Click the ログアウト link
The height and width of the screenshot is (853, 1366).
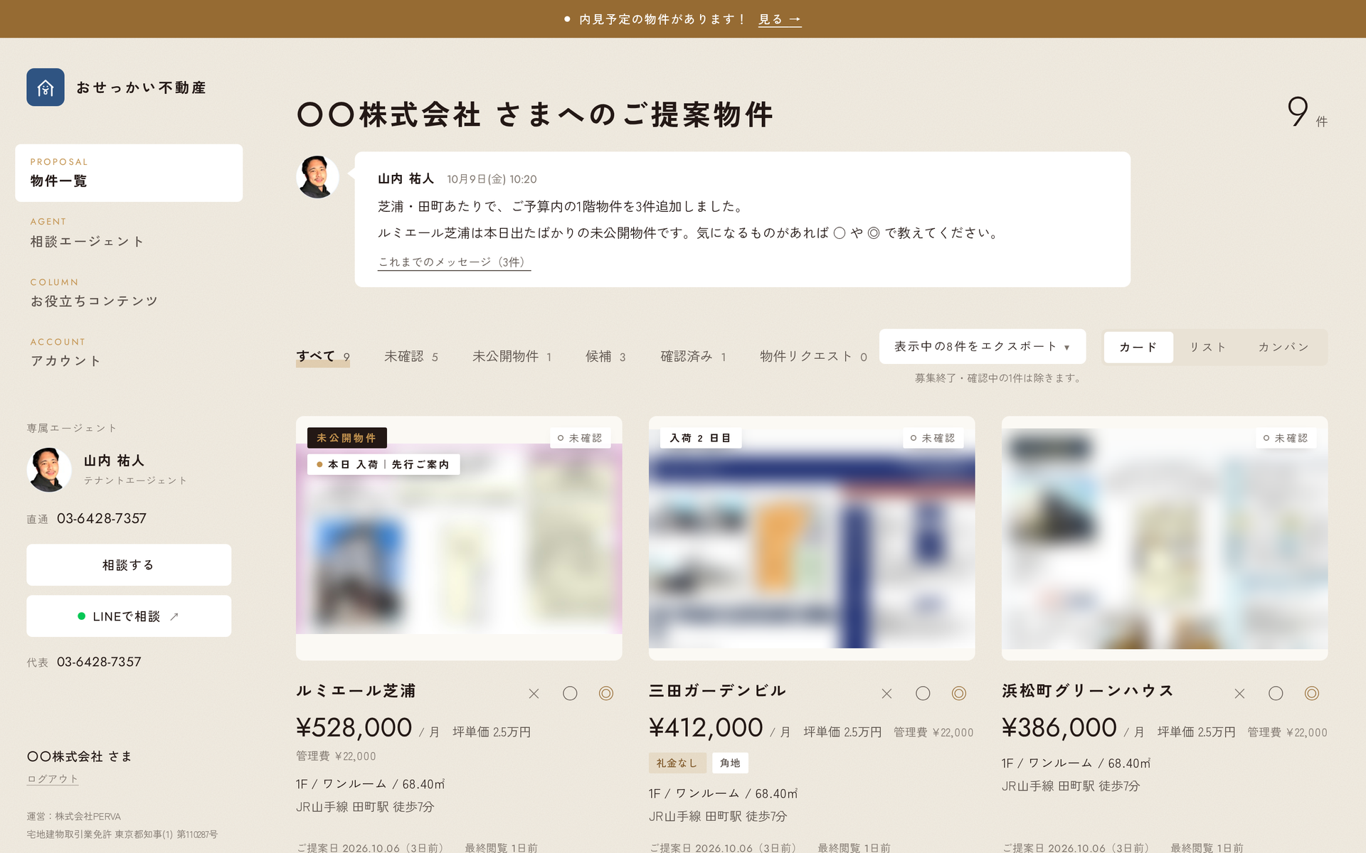tap(53, 779)
